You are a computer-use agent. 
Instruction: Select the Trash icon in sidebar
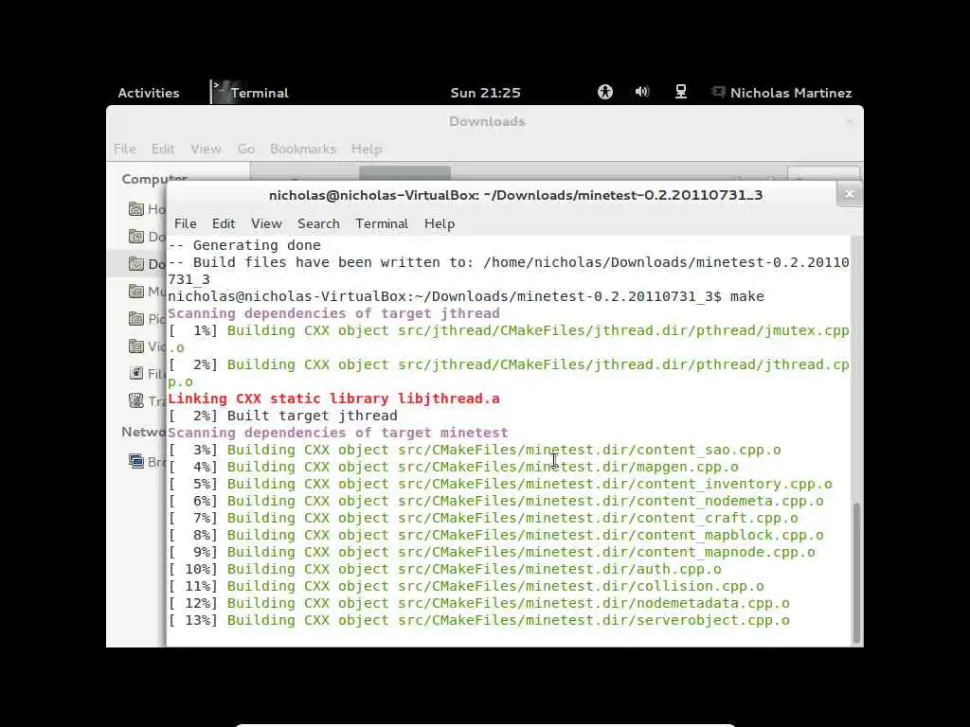[x=136, y=400]
